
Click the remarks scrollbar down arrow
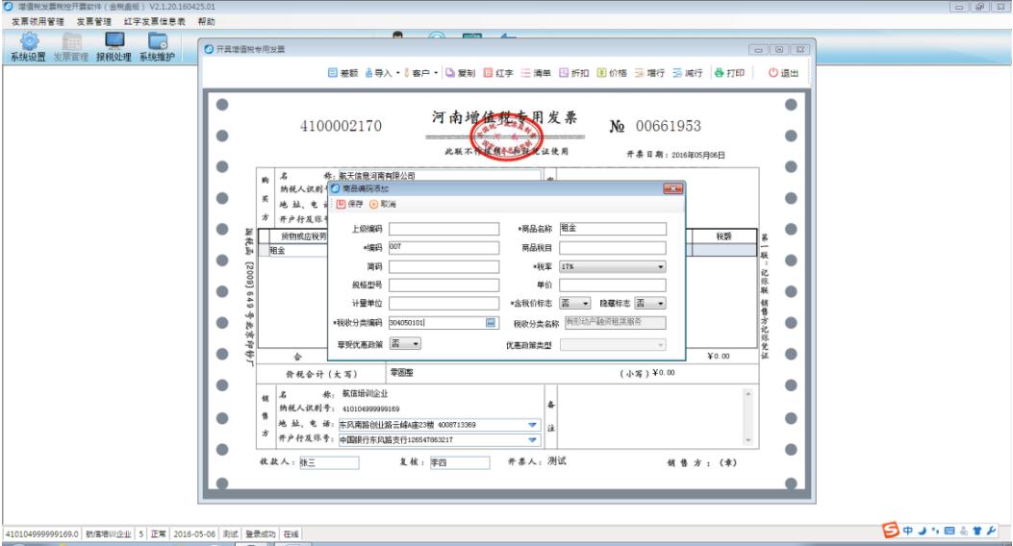point(748,440)
